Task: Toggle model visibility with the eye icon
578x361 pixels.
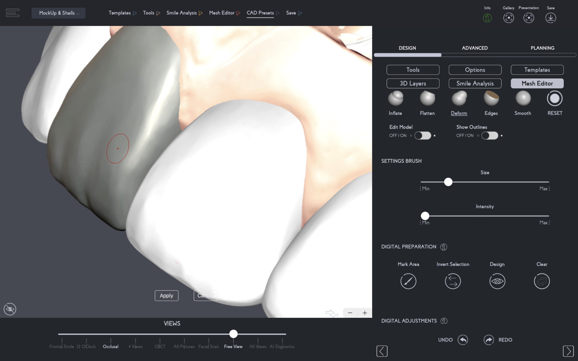Action: coord(10,309)
